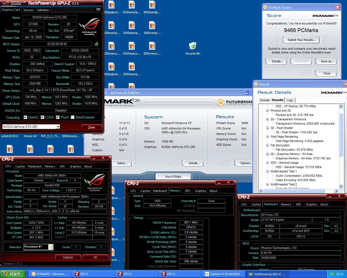Click the Validate button in CPU-Z

pos(68,257)
